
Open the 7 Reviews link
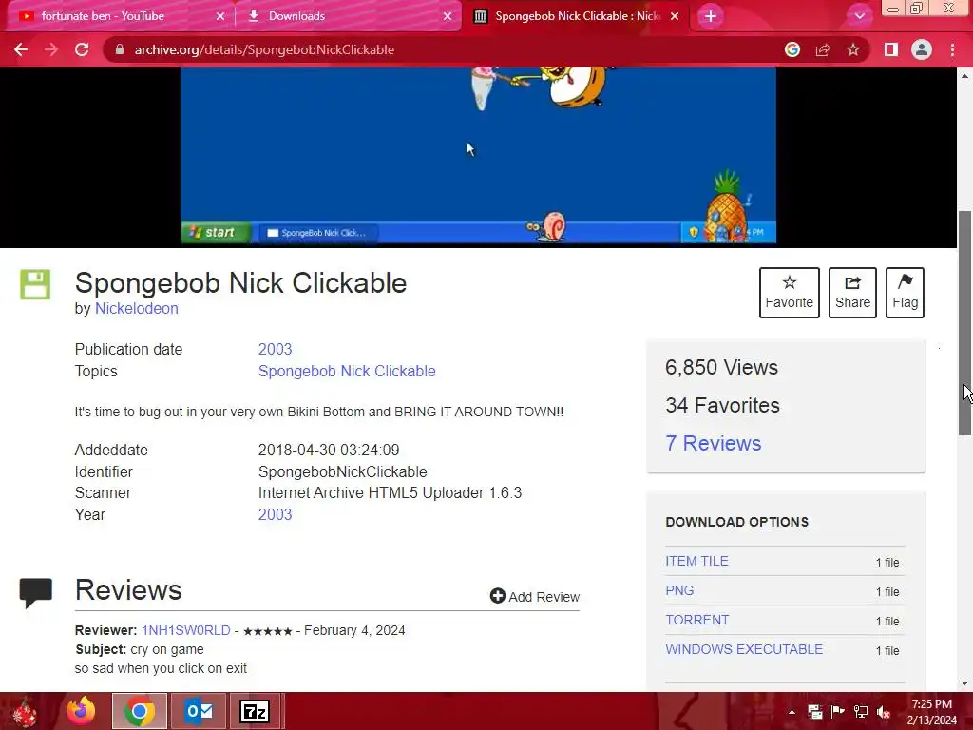[x=713, y=443]
